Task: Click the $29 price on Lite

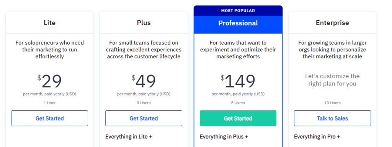Action: [49, 81]
